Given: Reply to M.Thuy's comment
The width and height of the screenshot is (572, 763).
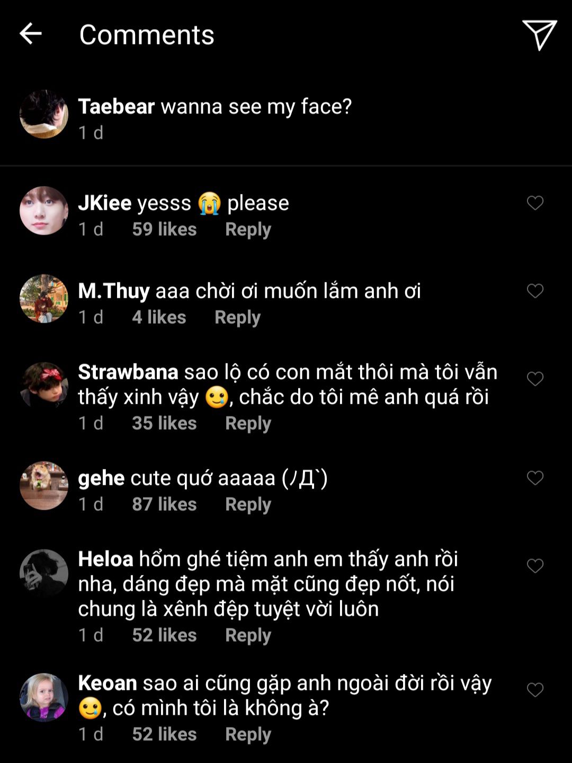Looking at the screenshot, I should click(x=237, y=317).
